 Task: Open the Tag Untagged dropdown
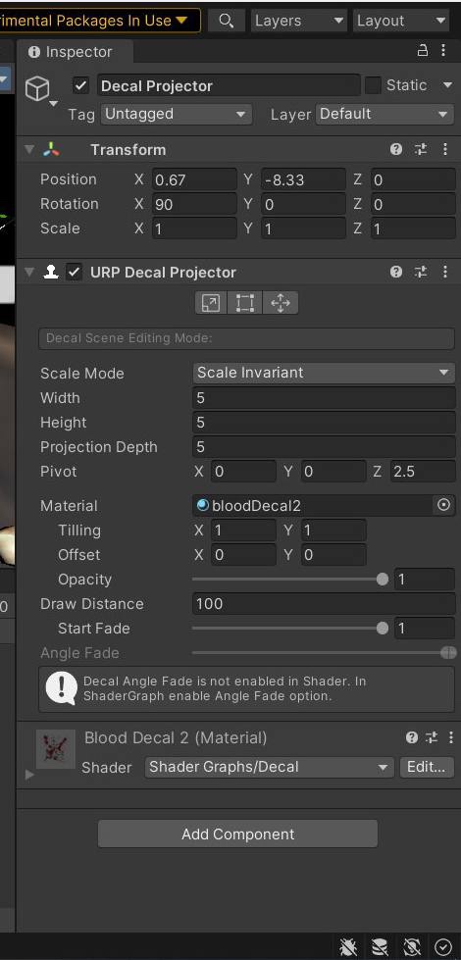tap(177, 114)
